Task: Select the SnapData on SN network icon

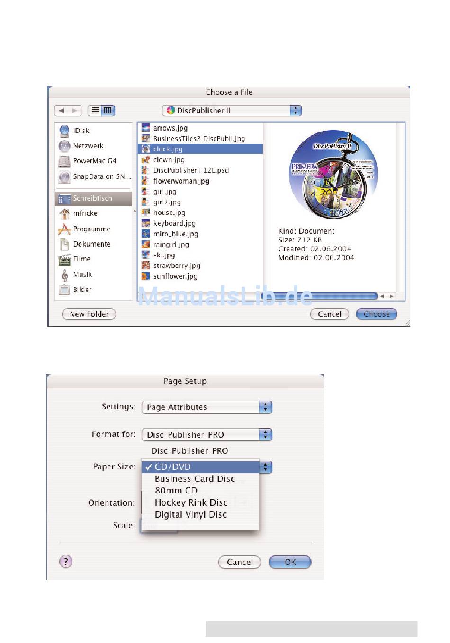Action: point(64,177)
